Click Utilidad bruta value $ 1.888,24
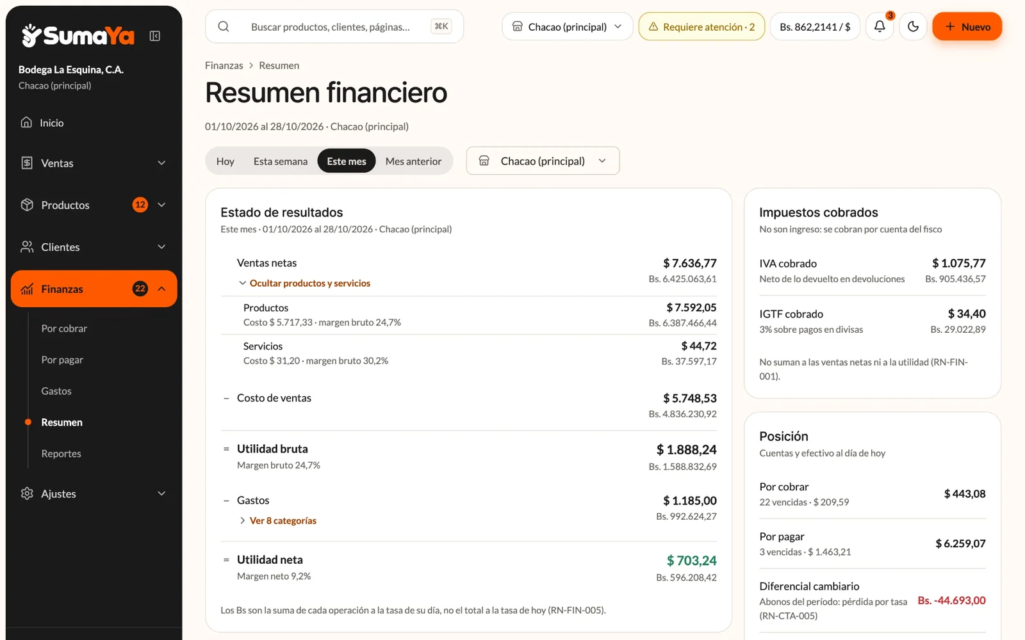 (x=686, y=450)
